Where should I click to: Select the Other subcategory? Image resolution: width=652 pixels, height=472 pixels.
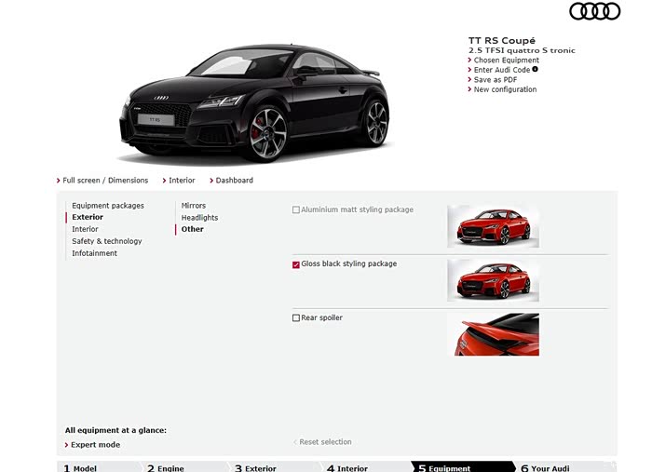coord(192,229)
